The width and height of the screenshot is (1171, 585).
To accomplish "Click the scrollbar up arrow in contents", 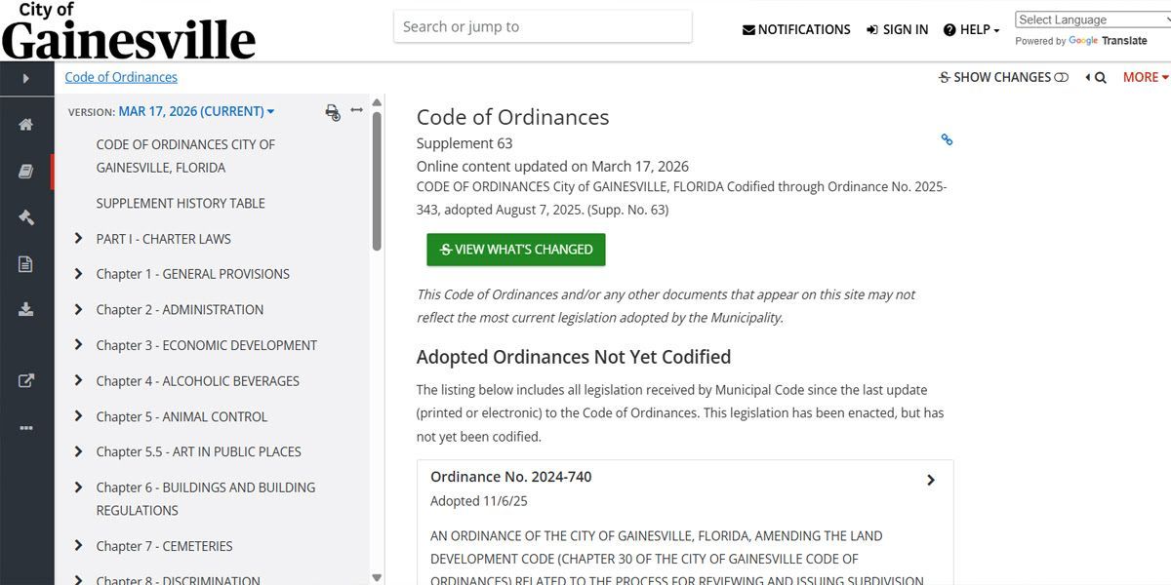I will tap(377, 100).
